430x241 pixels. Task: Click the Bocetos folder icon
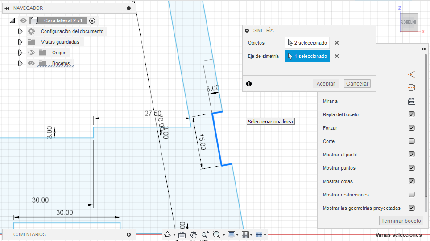coord(42,63)
